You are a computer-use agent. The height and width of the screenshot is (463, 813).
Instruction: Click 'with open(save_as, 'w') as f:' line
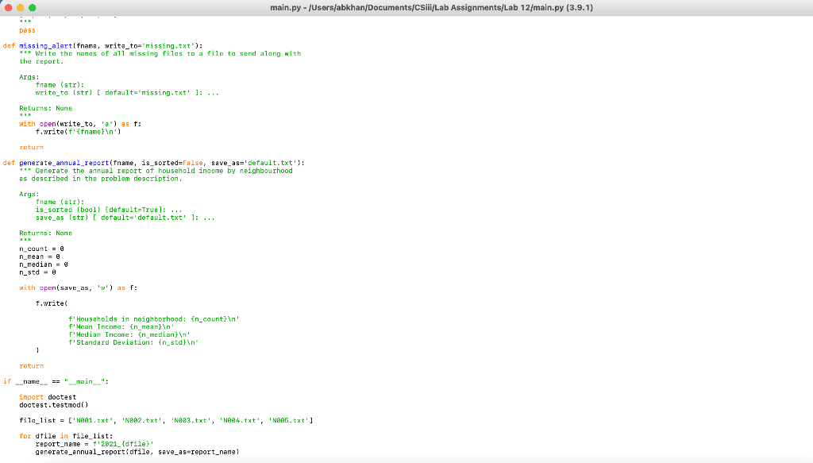pos(79,287)
